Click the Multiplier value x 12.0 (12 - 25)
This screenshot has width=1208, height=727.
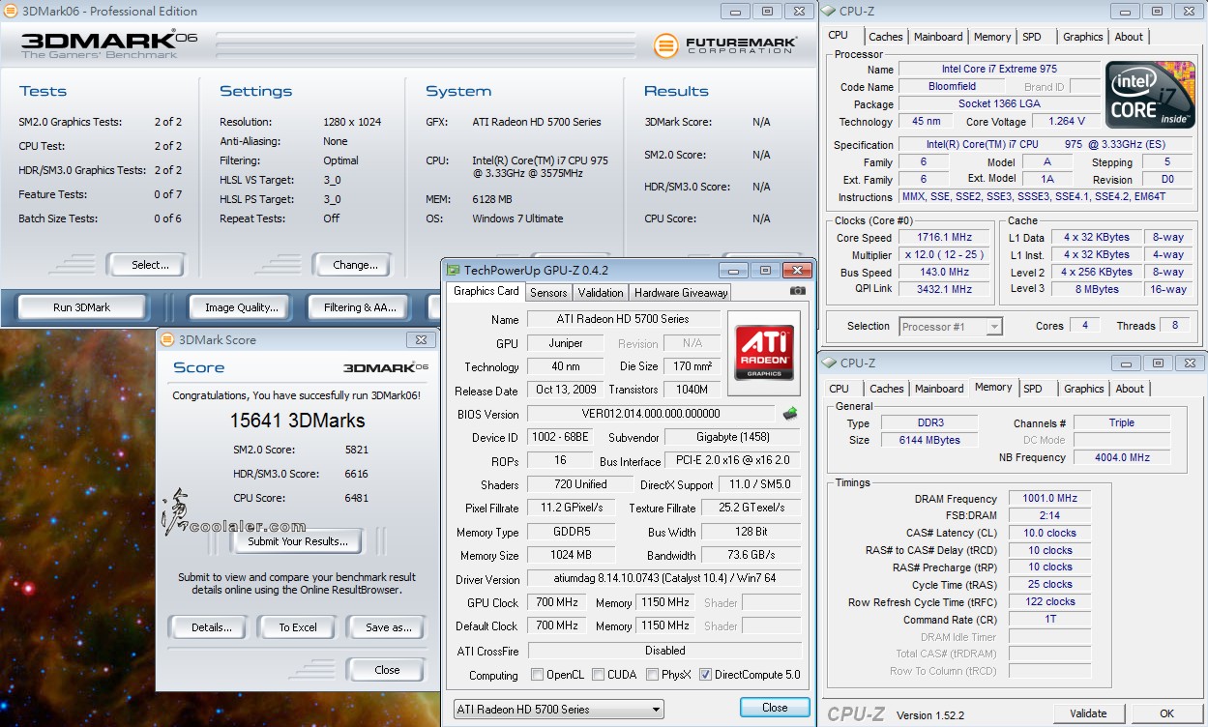pyautogui.click(x=945, y=254)
